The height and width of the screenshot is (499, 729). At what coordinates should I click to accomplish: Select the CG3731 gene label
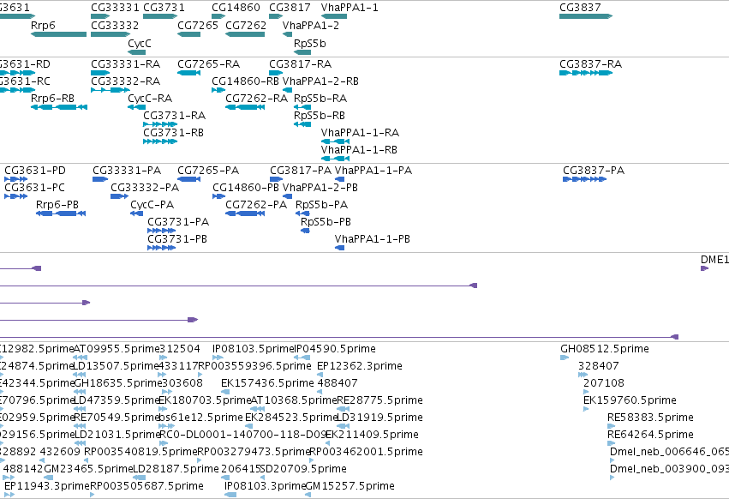tap(164, 8)
